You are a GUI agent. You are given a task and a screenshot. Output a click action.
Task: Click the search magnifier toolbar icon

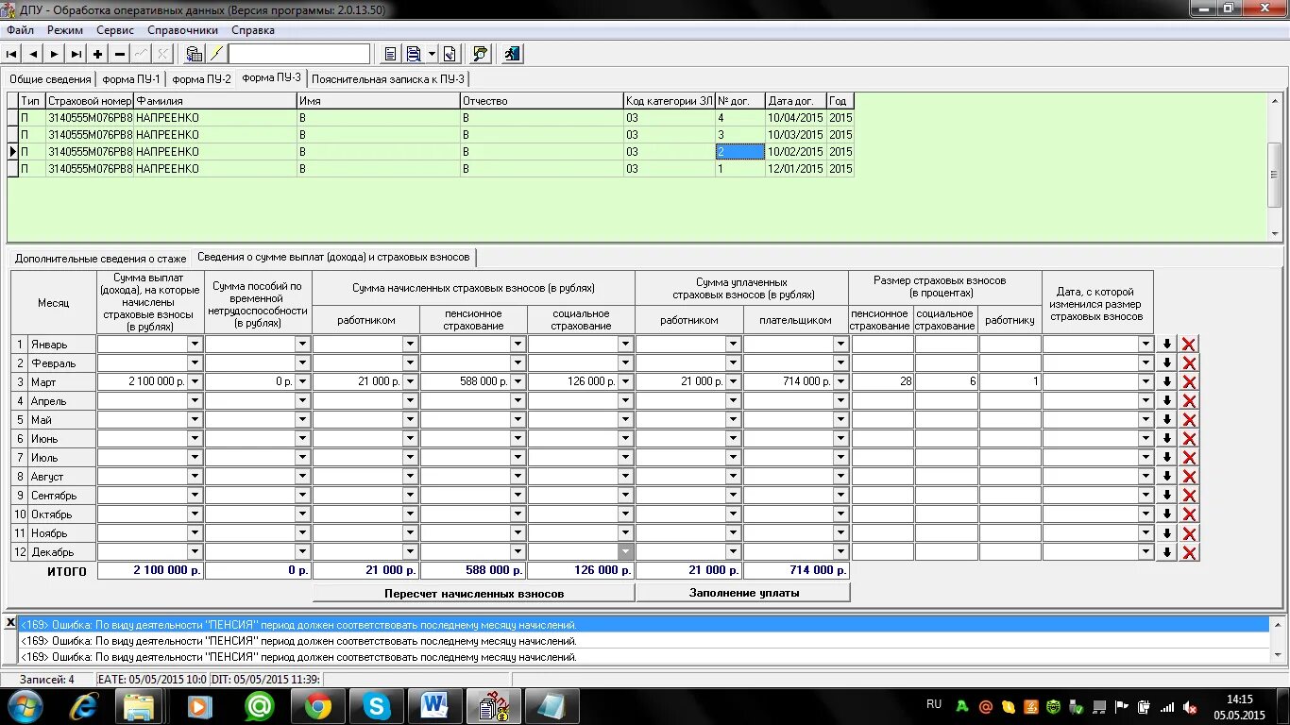pos(480,54)
